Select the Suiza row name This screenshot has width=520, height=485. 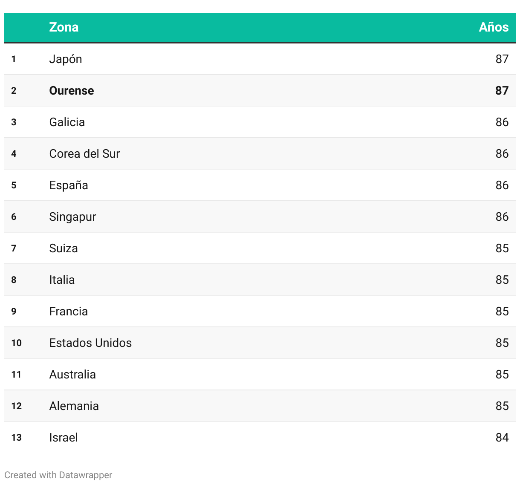point(64,248)
